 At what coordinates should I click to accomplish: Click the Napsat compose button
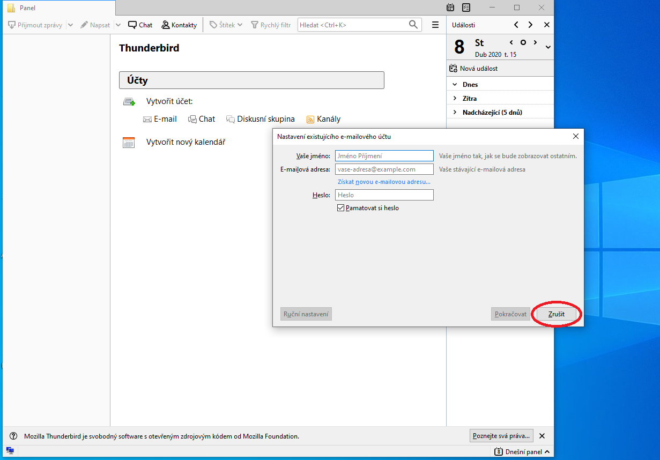click(95, 25)
